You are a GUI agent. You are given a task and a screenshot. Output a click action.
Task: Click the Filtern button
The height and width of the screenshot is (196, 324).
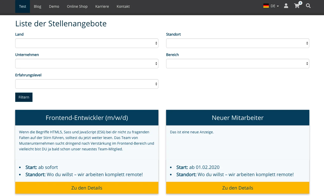click(x=24, y=97)
